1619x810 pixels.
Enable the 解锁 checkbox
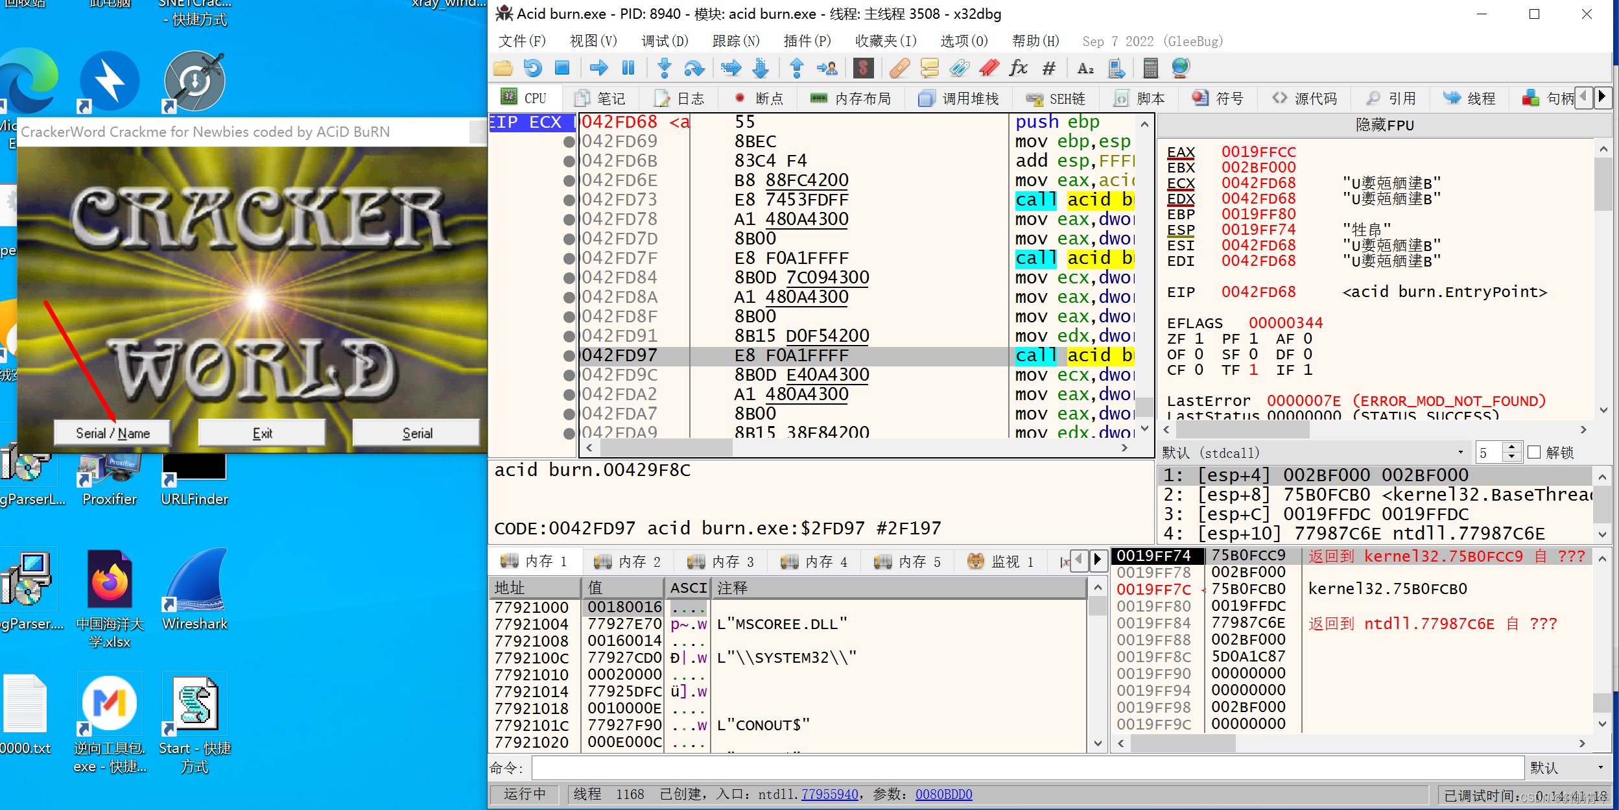pyautogui.click(x=1535, y=452)
